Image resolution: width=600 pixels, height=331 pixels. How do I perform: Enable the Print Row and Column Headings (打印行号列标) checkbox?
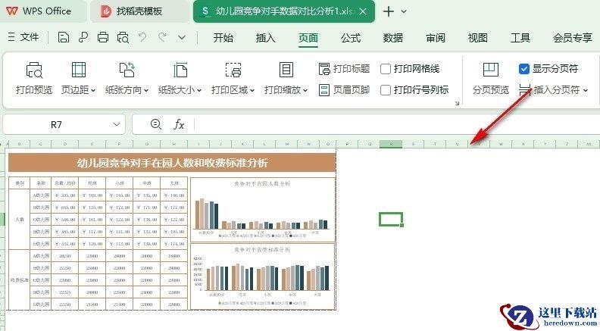(x=386, y=90)
